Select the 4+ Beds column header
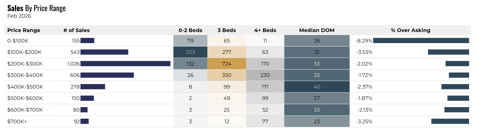This screenshot has width=486, height=140. [265, 30]
